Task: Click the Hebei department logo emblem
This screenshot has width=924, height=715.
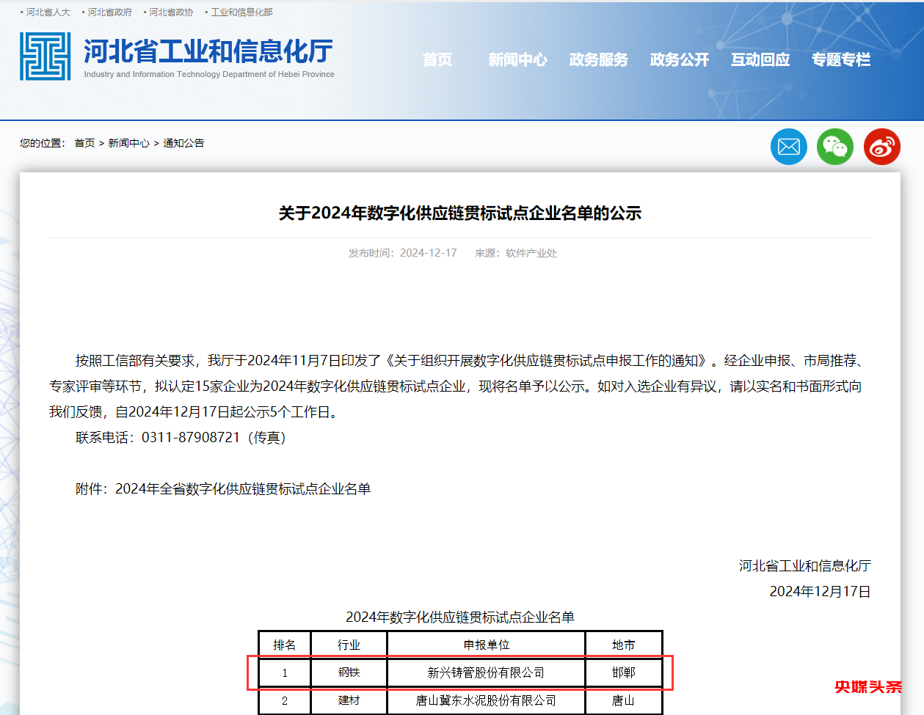Action: [46, 56]
